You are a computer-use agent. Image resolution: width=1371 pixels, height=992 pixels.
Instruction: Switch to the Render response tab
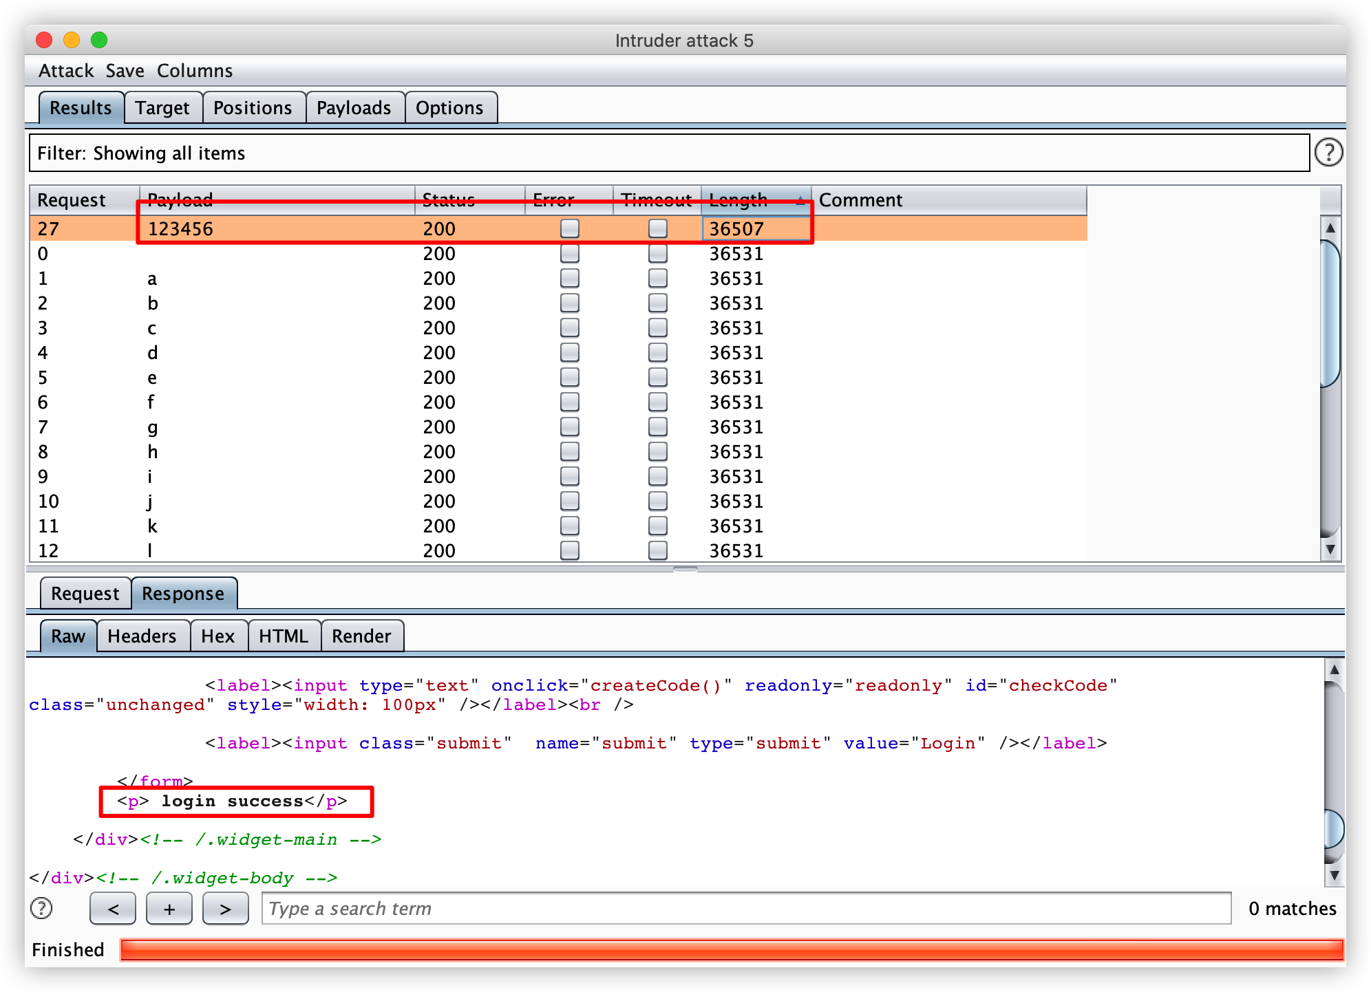(x=361, y=636)
